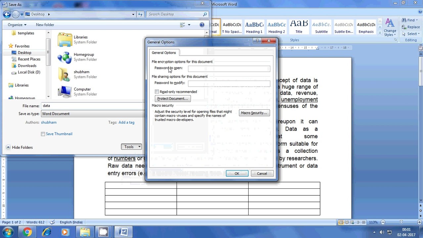The height and width of the screenshot is (238, 423).
Task: Expand the Styles dialog launcher
Action: 395,40
